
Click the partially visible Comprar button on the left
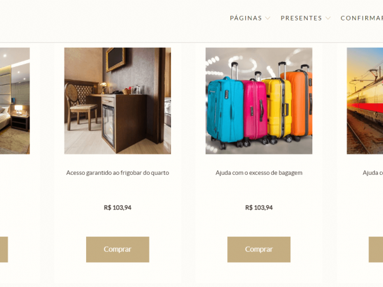(4, 249)
